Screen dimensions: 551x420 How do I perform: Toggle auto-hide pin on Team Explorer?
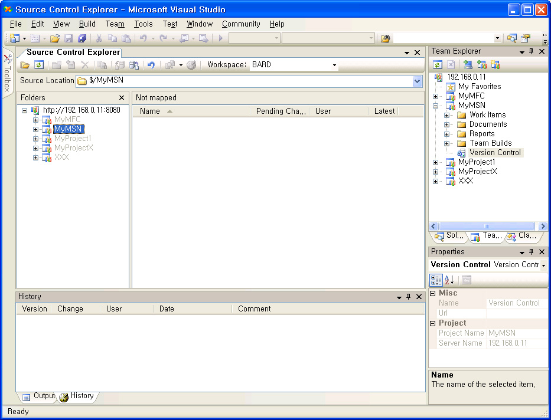click(532, 51)
